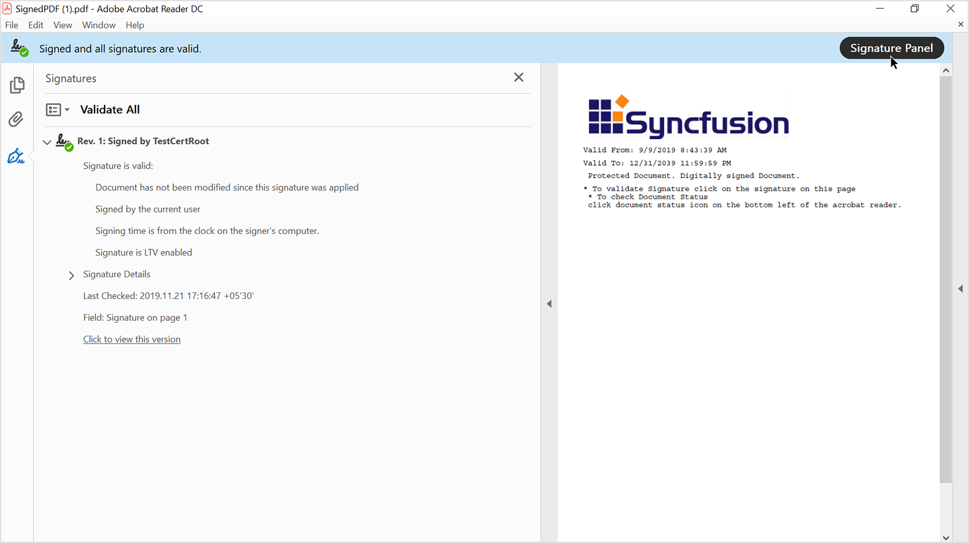Open the File menu
Image resolution: width=969 pixels, height=543 pixels.
pos(12,25)
